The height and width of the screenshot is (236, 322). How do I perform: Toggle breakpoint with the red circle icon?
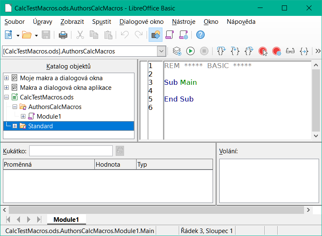(x=263, y=51)
